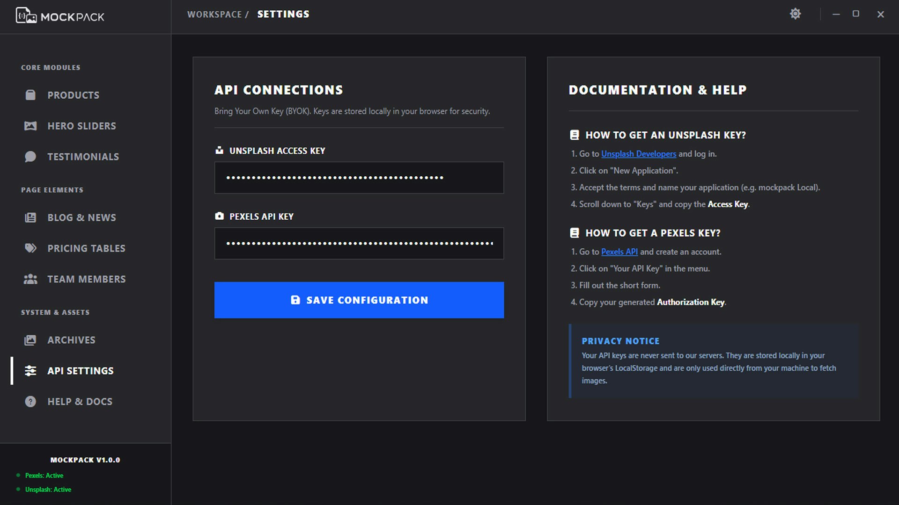Click the Pexels API Key camera icon

tap(219, 216)
